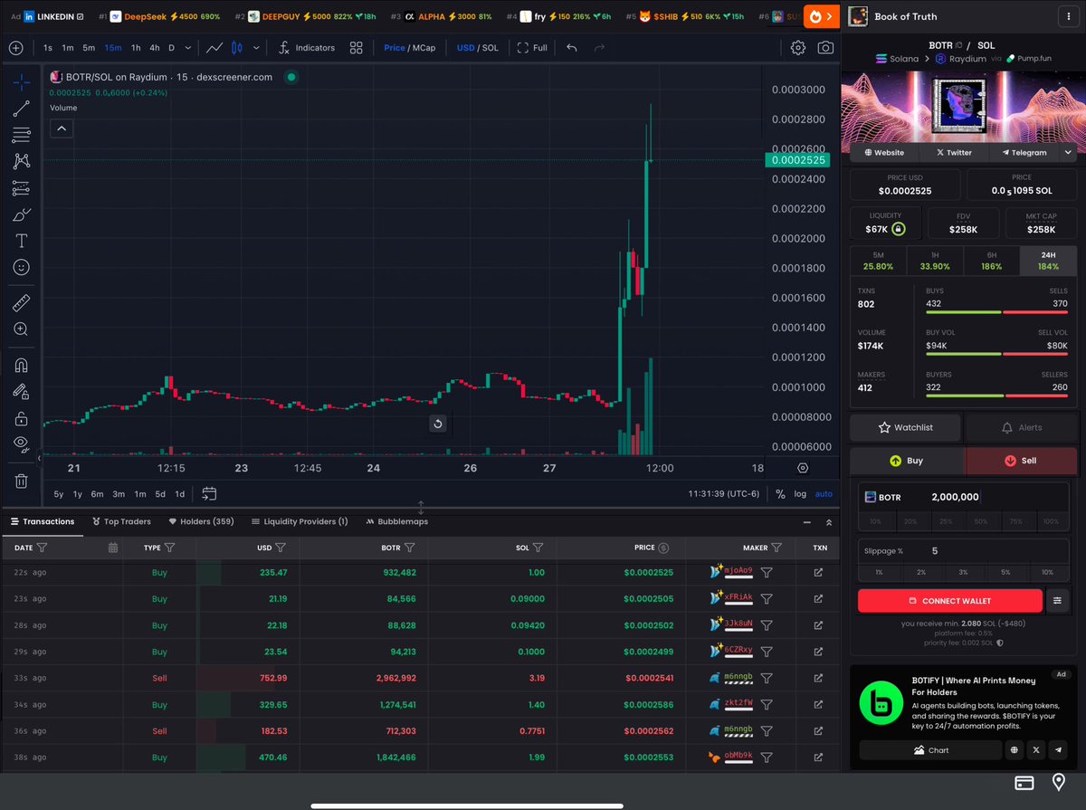Collapse the transactions panel upward
This screenshot has width=1086, height=810.
click(x=829, y=522)
